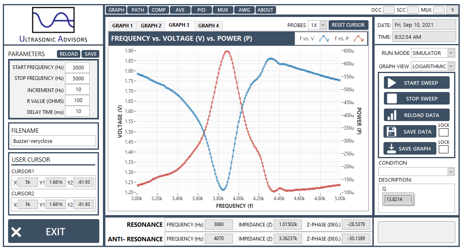Click the parameters RELOAD button

(69, 54)
